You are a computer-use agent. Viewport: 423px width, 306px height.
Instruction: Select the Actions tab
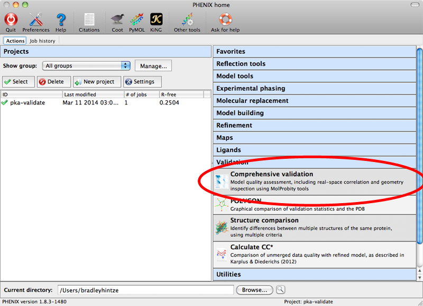(15, 41)
